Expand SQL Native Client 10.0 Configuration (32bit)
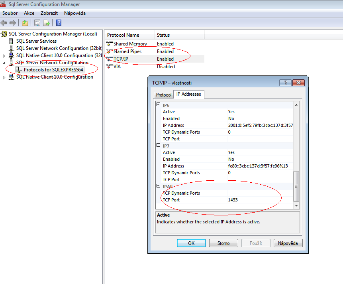The height and width of the screenshot is (284, 343). pos(4,56)
